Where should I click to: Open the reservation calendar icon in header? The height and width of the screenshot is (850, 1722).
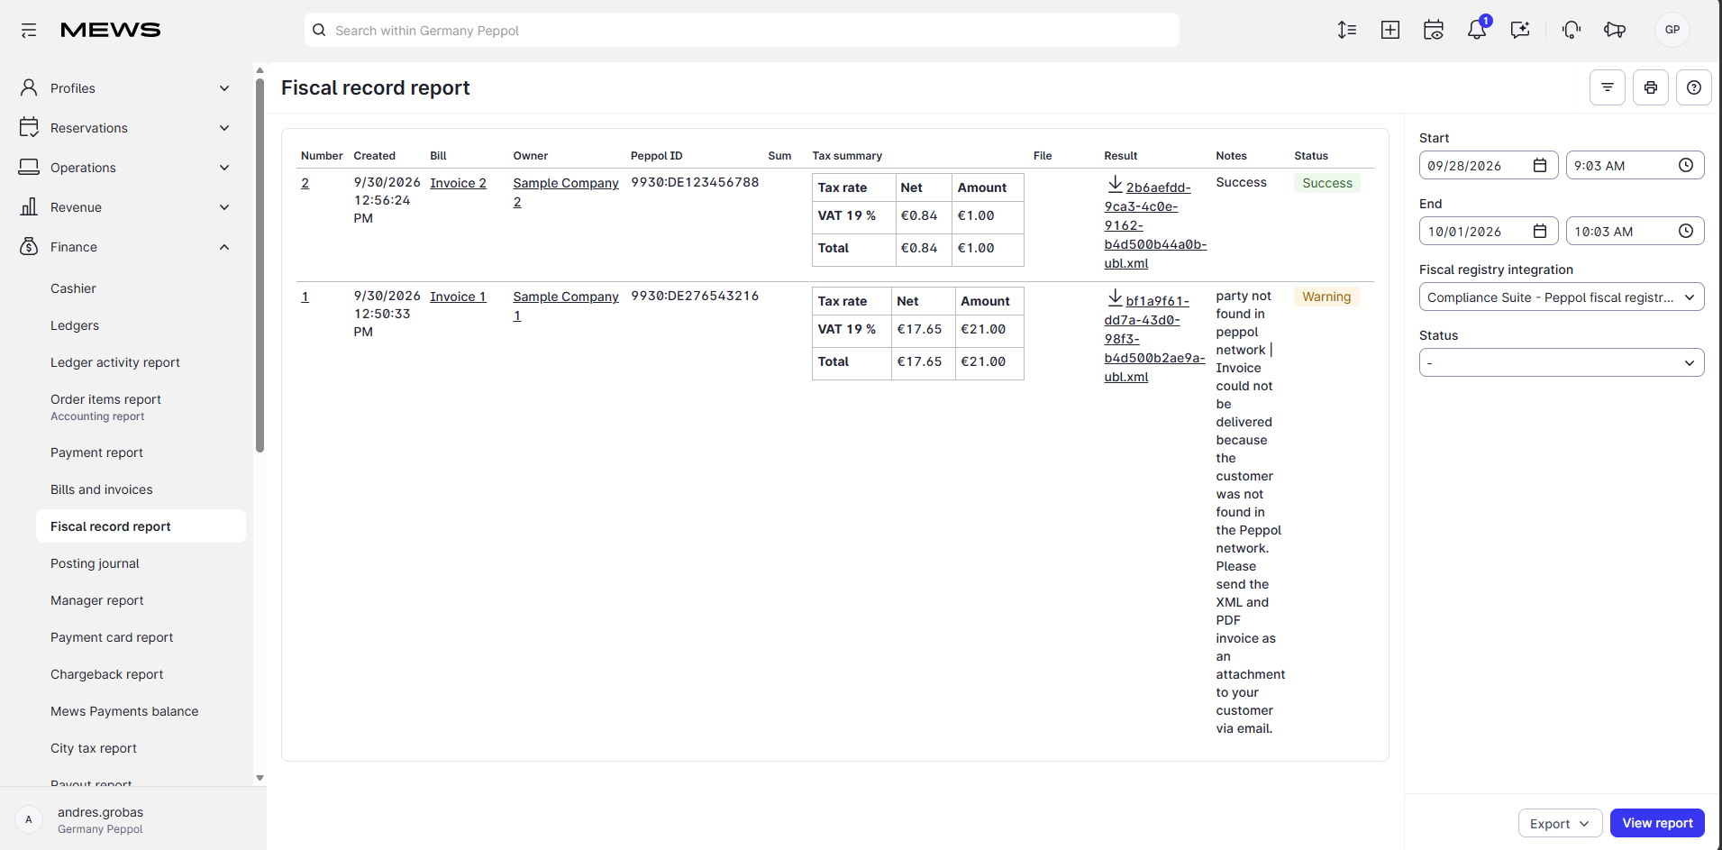(1434, 30)
